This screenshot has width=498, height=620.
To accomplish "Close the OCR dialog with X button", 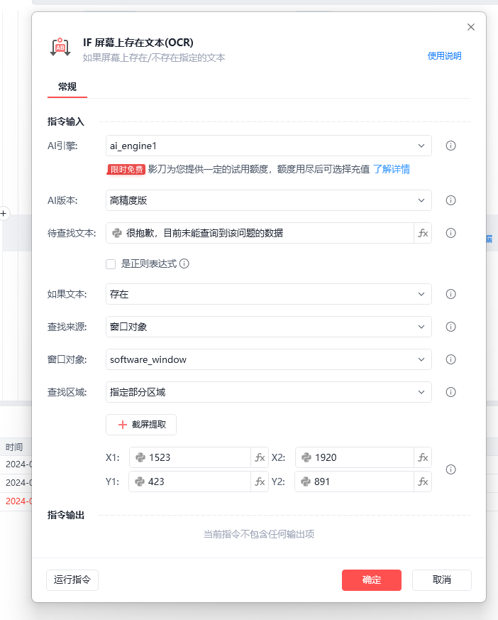I will (x=471, y=27).
